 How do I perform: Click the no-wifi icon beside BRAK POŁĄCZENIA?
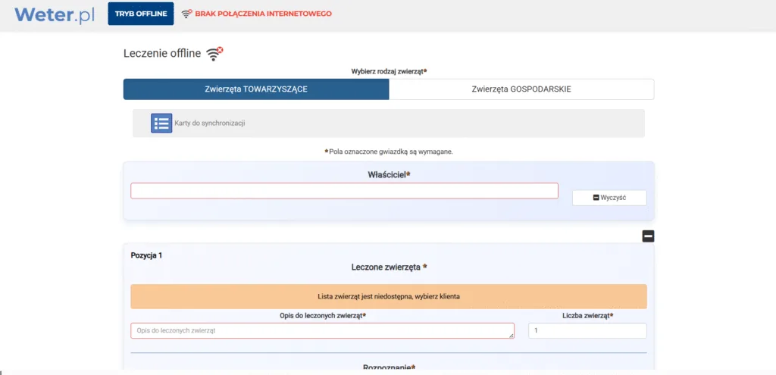[186, 14]
